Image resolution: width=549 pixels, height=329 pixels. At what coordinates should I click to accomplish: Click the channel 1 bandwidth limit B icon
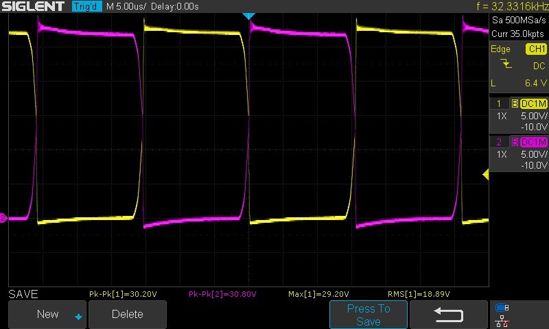515,103
